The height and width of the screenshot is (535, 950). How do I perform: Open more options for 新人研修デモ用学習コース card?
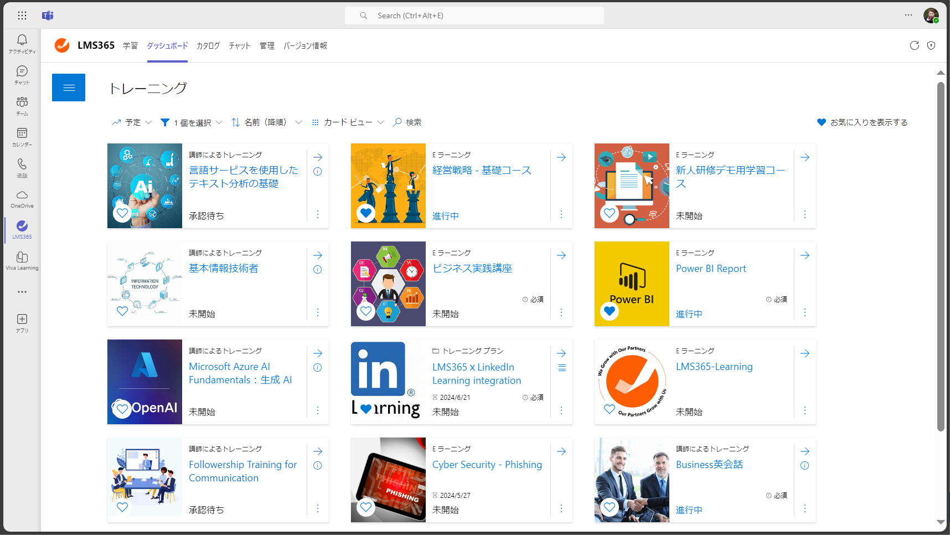(805, 214)
